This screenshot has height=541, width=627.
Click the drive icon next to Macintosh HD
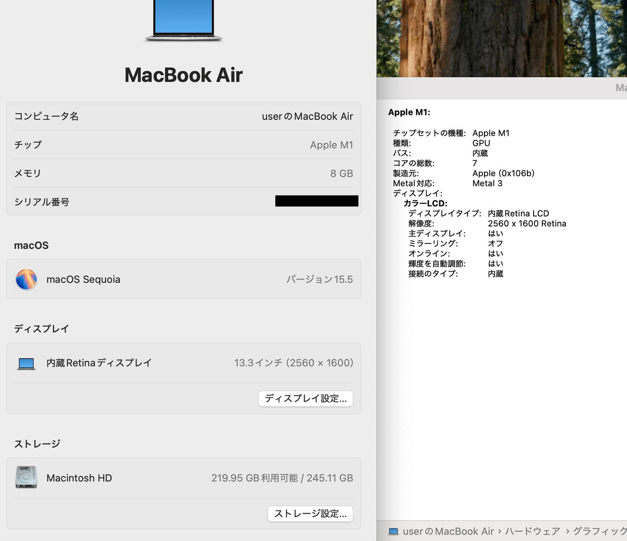coord(26,478)
